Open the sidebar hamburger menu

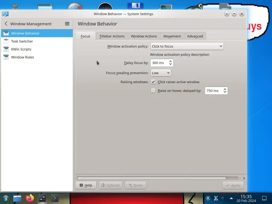coord(67,24)
